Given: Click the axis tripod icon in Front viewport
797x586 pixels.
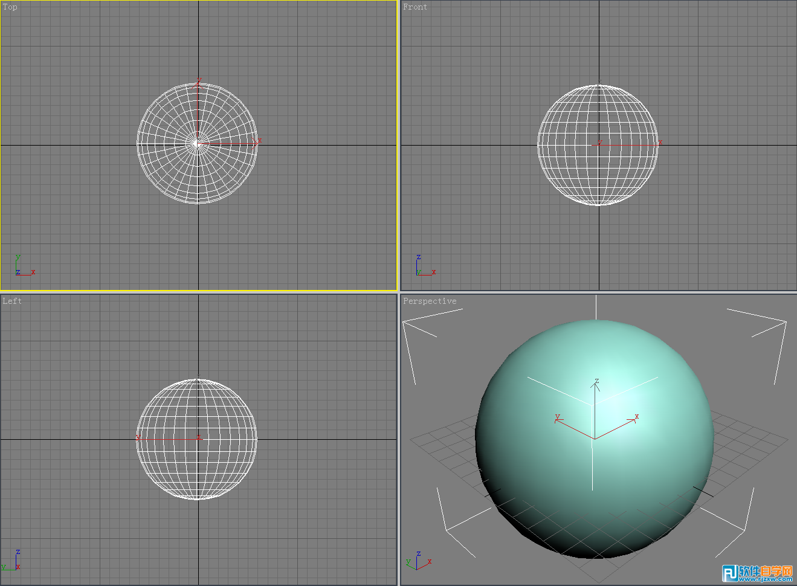Looking at the screenshot, I should (423, 264).
